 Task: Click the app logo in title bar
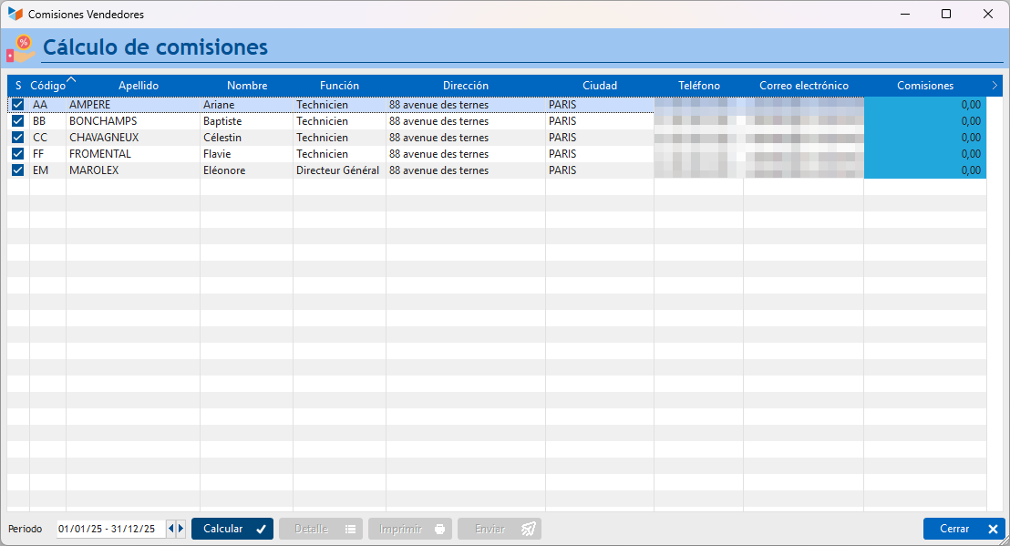coord(15,15)
